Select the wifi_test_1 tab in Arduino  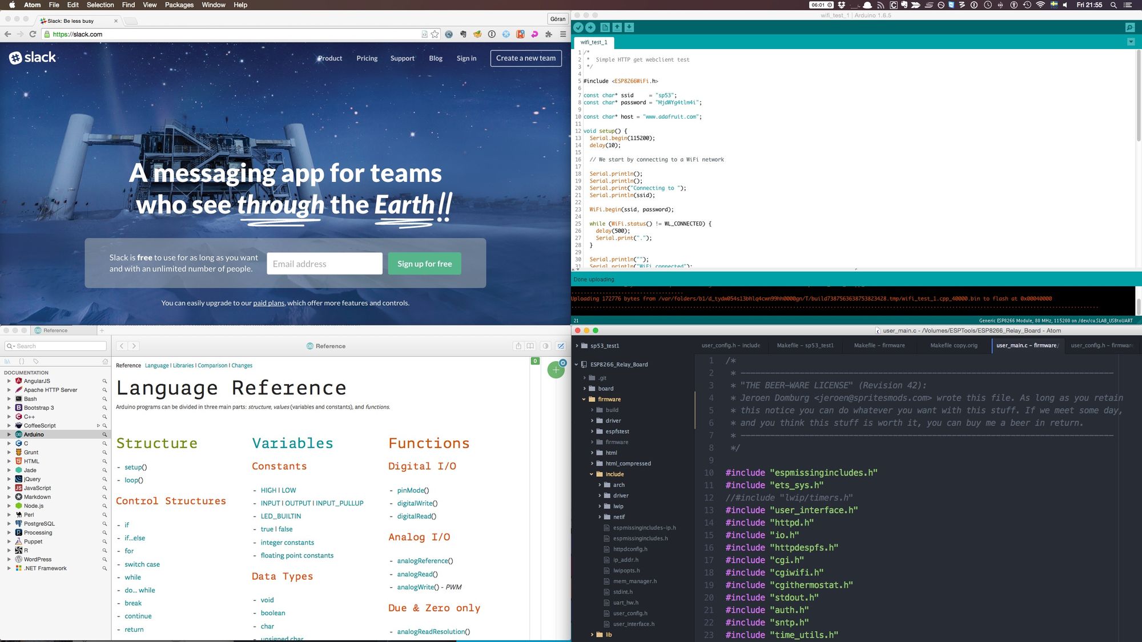point(594,42)
